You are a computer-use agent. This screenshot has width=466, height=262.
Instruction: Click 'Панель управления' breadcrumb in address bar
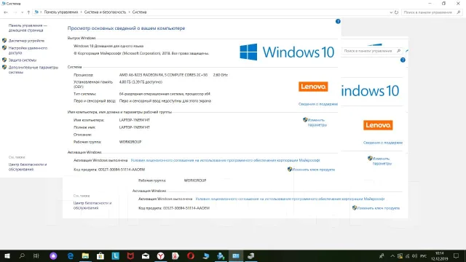61,12
